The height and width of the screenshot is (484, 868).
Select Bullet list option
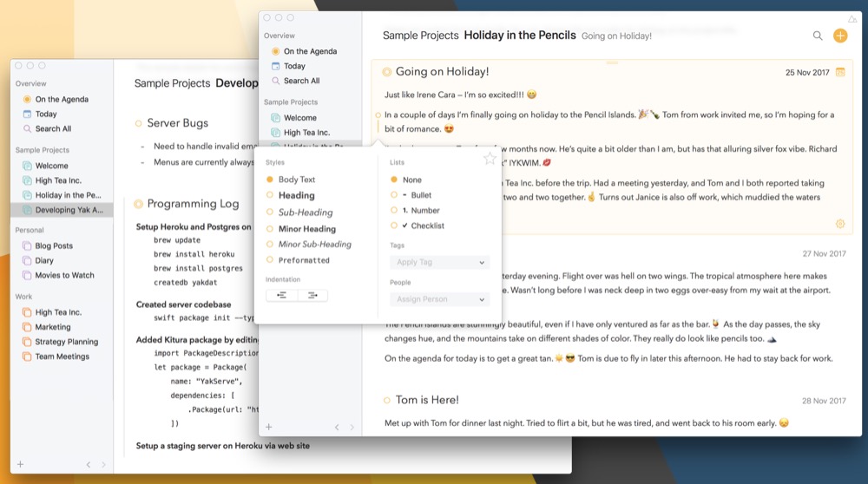coord(411,195)
